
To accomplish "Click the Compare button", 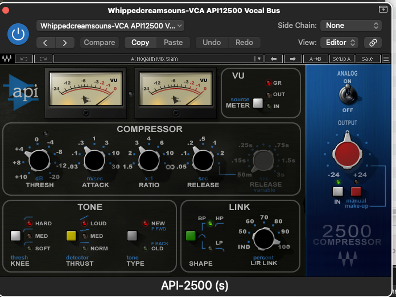I will [x=100, y=43].
